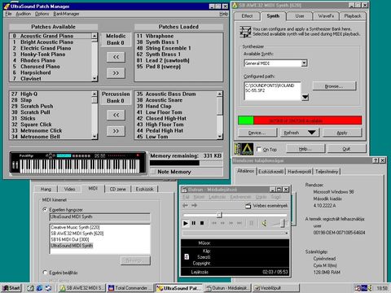Click the red-green memory available bar
Image resolution: width=391 pixels, height=293 pixels.
click(300, 120)
